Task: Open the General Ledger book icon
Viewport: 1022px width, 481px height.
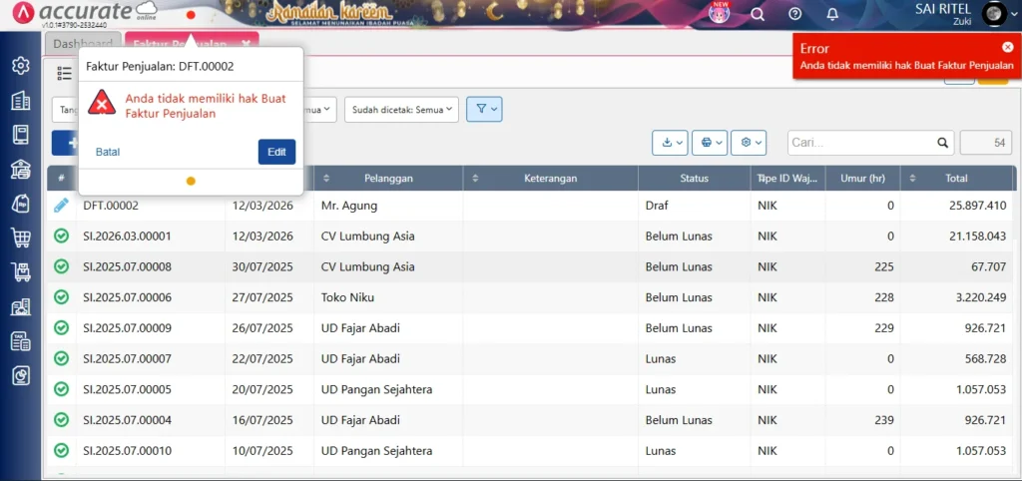Action: pyautogui.click(x=21, y=135)
